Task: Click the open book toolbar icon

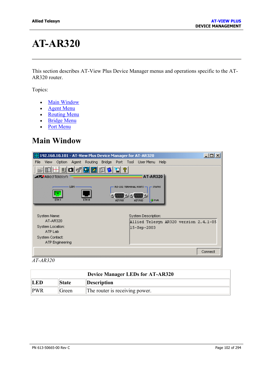Action: click(x=48, y=170)
